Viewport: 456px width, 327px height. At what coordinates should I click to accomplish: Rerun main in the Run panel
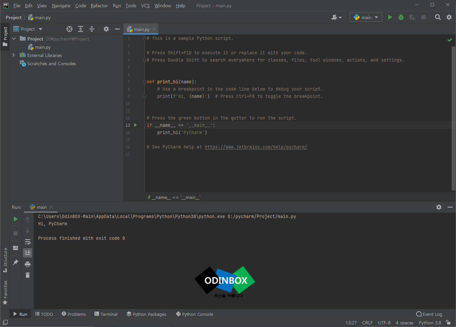pos(15,219)
